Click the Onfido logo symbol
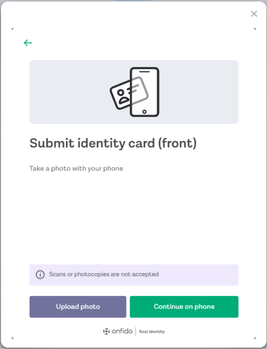This screenshot has height=349, width=267. tap(106, 331)
